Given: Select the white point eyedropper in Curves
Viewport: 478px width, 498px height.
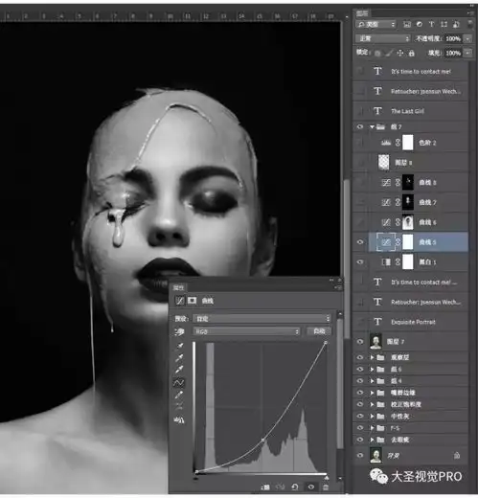Looking at the screenshot, I should pos(180,370).
